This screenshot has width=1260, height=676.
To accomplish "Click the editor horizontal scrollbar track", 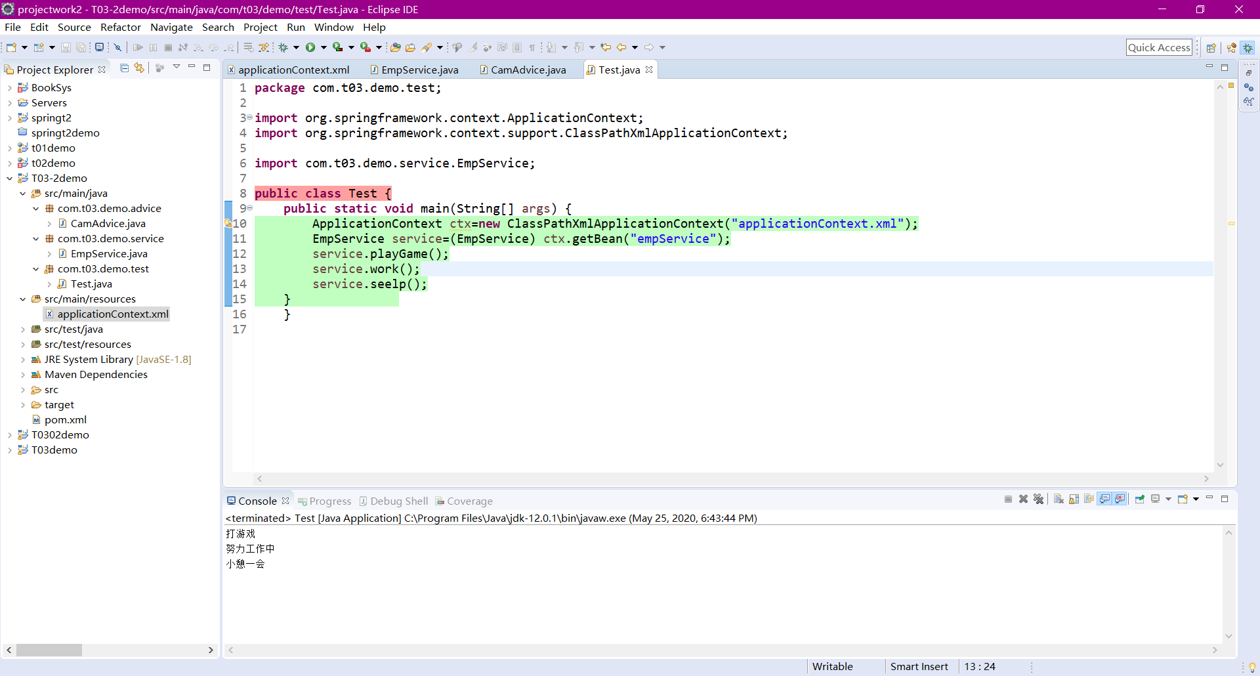I will (x=732, y=478).
